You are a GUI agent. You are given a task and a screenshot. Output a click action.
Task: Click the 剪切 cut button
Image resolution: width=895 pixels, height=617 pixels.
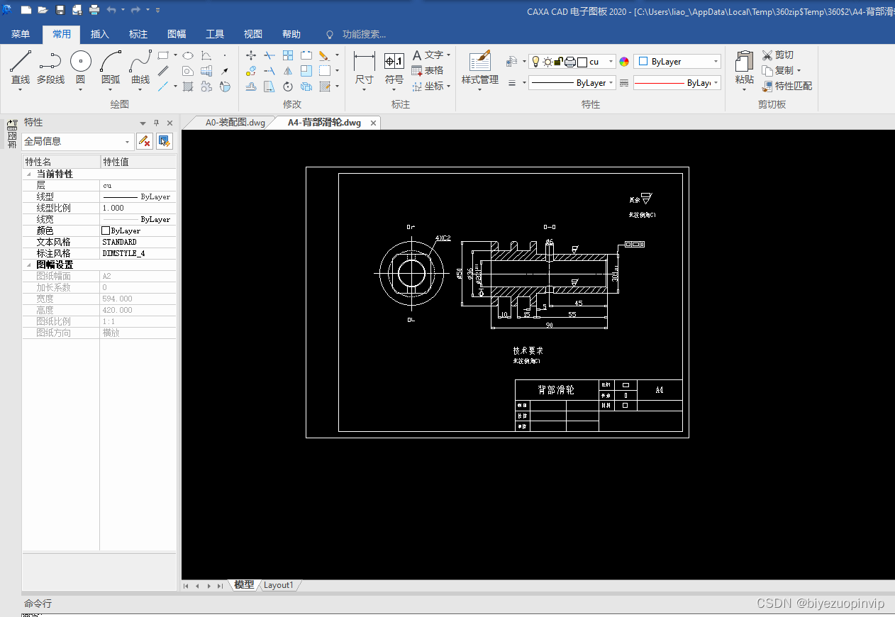tap(778, 55)
